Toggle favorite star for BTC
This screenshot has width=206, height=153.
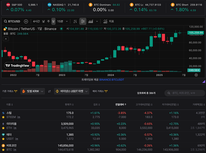coord(3,150)
